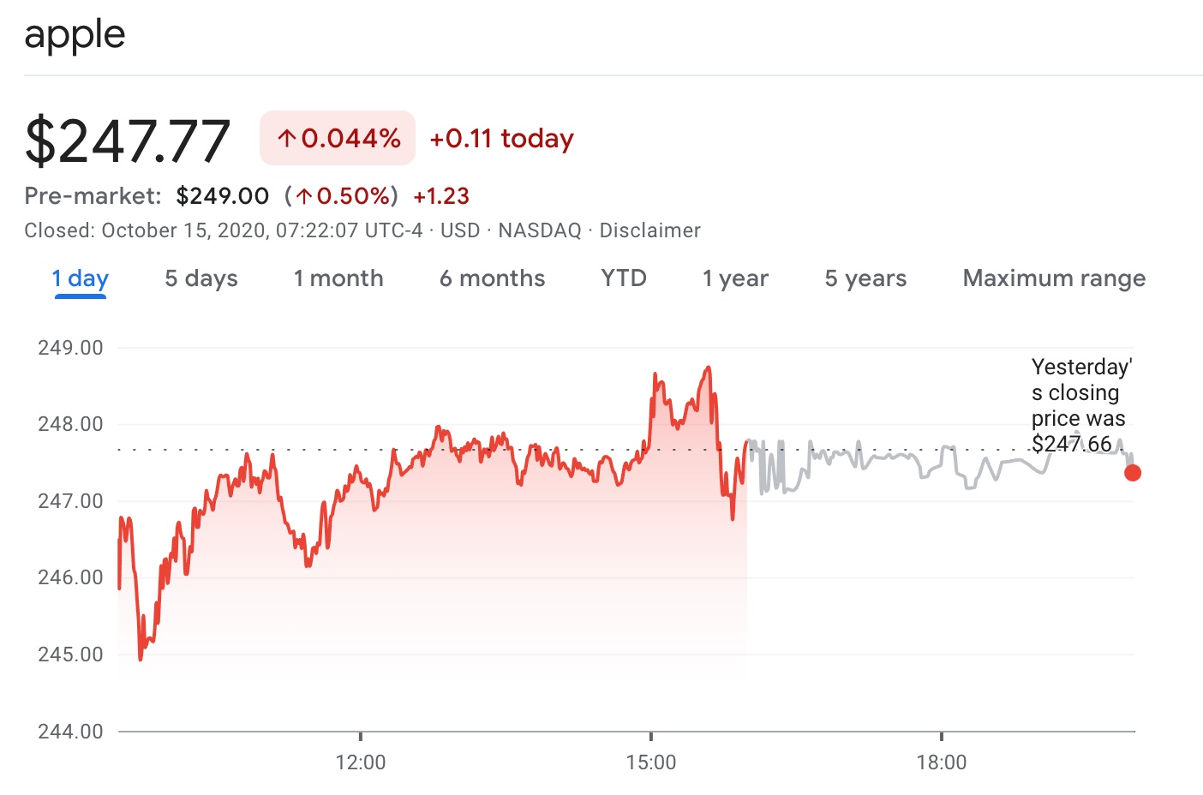Click the red current-price dot on chart
1203x795 pixels.
1133,473
